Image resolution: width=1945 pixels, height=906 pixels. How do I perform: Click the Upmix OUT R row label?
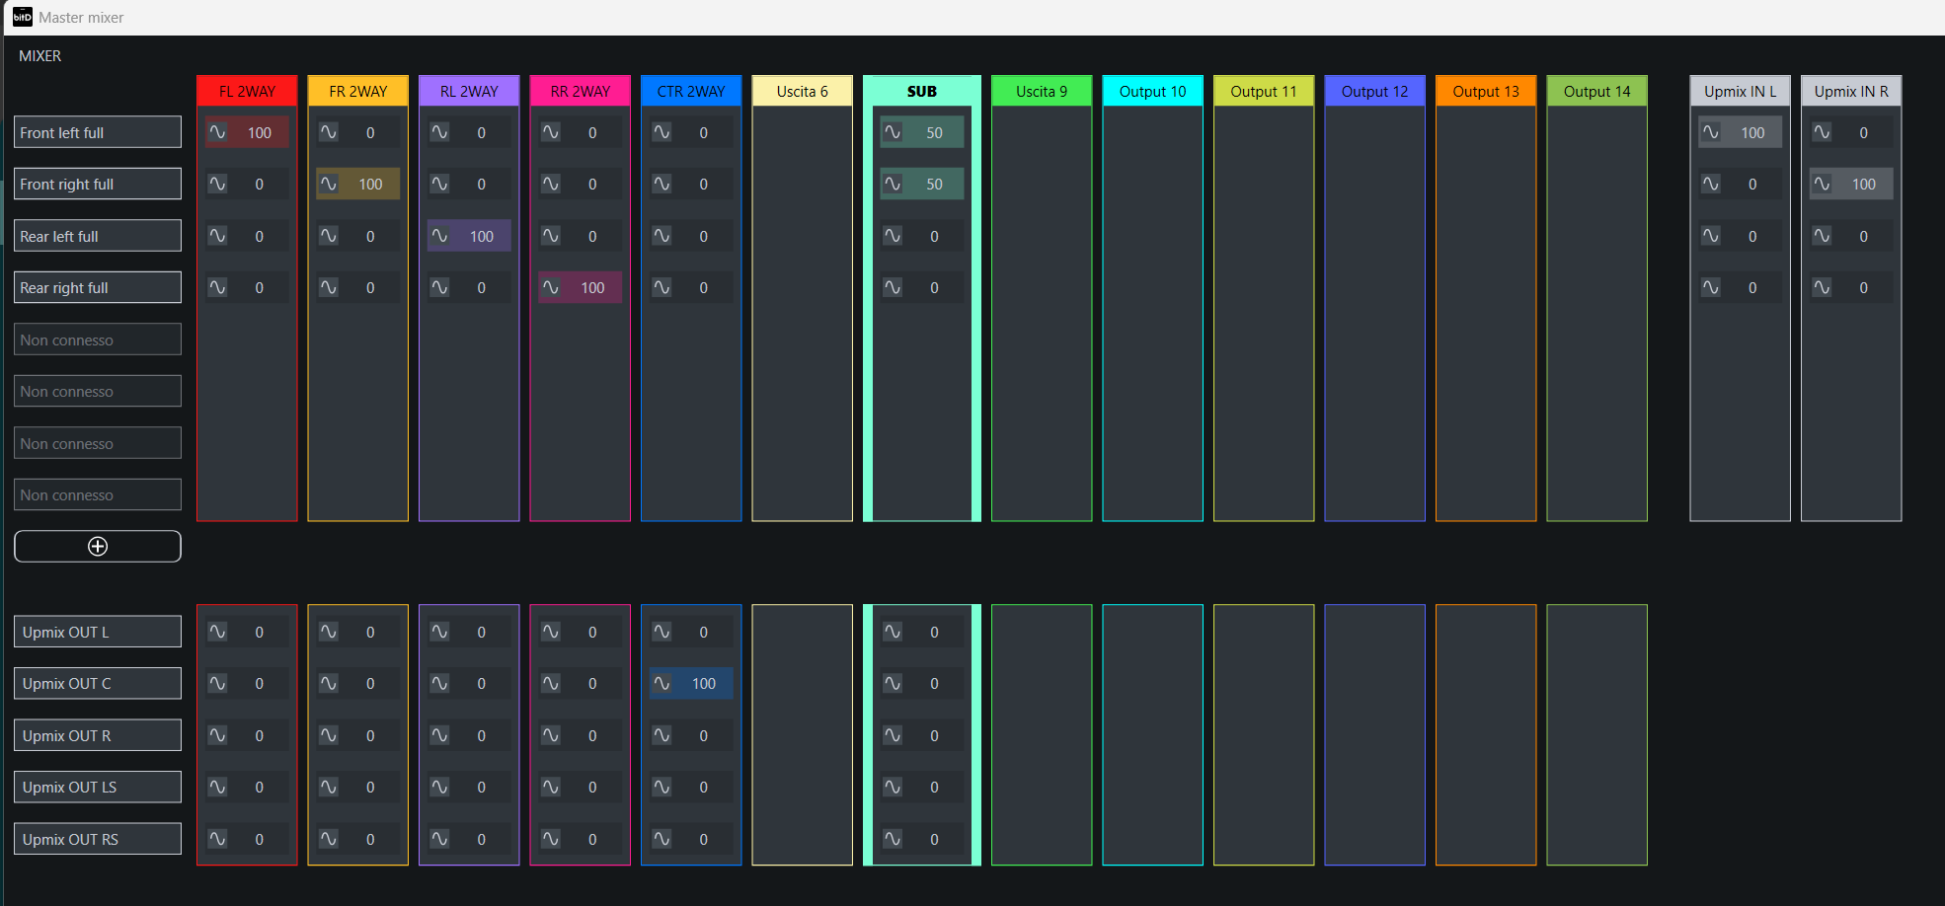98,735
